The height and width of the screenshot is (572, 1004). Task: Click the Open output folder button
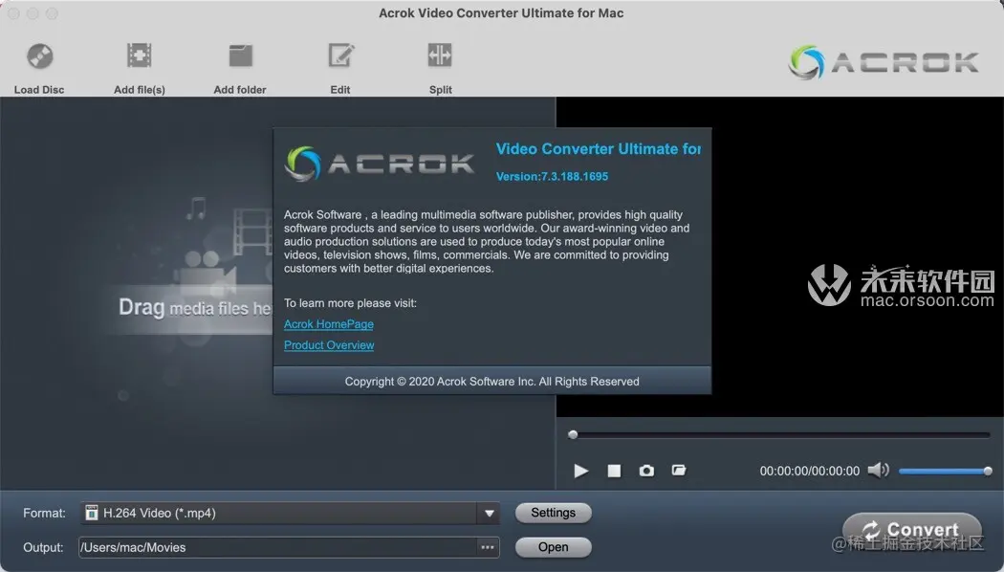(x=554, y=547)
